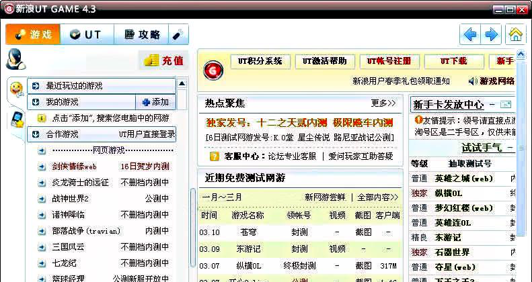Open 石器世界 in card list
Image resolution: width=532 pixels, height=282 pixels.
tap(452, 252)
